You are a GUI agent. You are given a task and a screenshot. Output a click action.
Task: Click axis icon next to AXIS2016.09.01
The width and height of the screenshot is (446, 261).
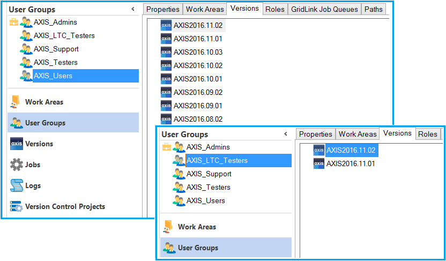click(166, 106)
